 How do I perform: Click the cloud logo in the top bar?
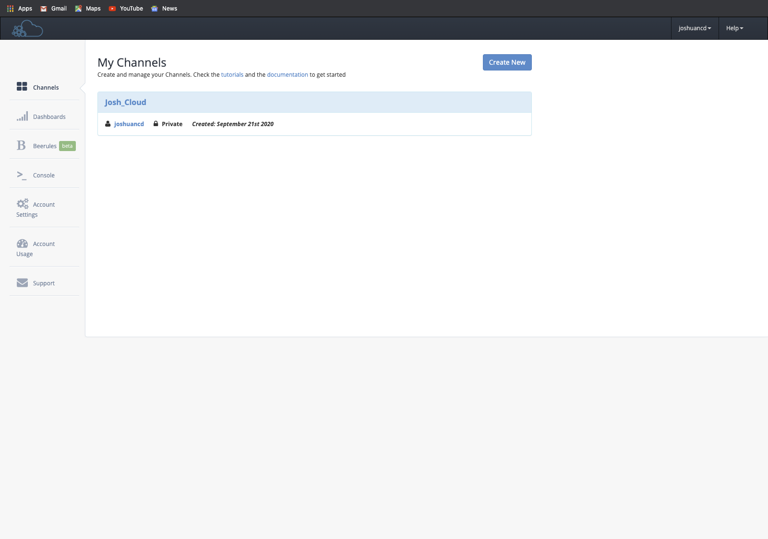point(27,28)
